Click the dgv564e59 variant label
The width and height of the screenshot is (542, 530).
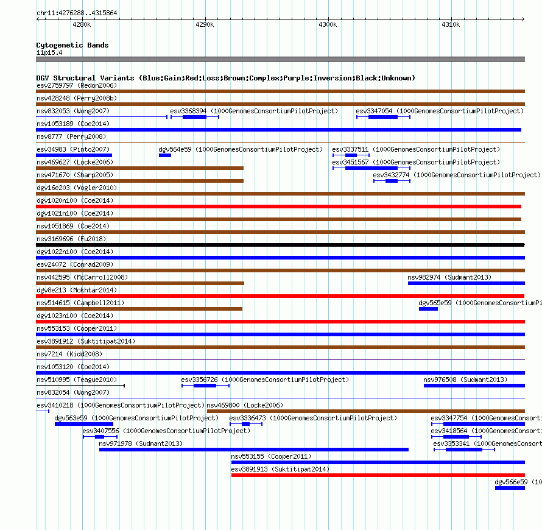click(241, 149)
